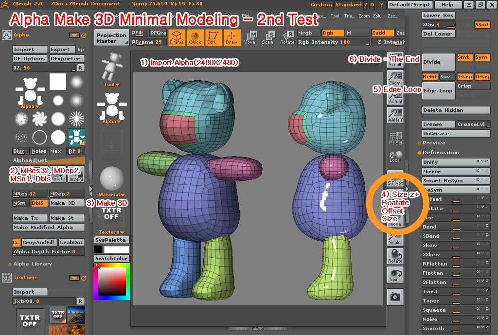Adjust the MRes 32 slider
This screenshot has width=498, height=335.
point(30,194)
